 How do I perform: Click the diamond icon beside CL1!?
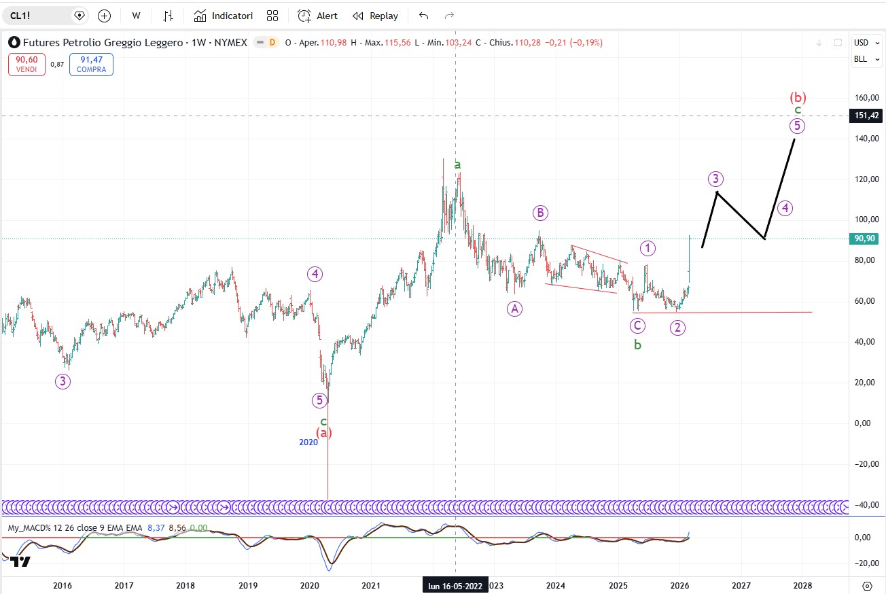79,16
